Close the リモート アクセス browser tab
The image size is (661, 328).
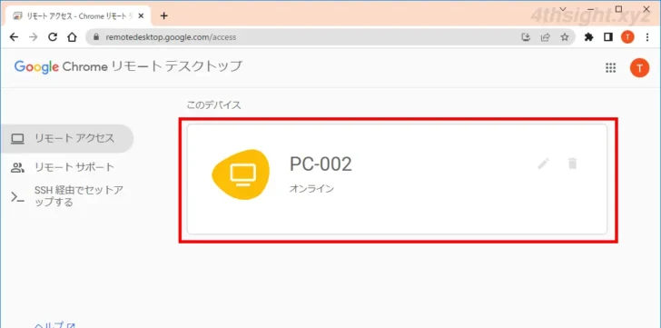click(x=142, y=15)
